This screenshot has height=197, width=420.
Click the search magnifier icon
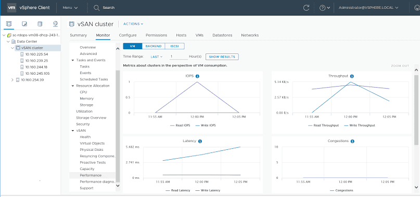click(96, 8)
